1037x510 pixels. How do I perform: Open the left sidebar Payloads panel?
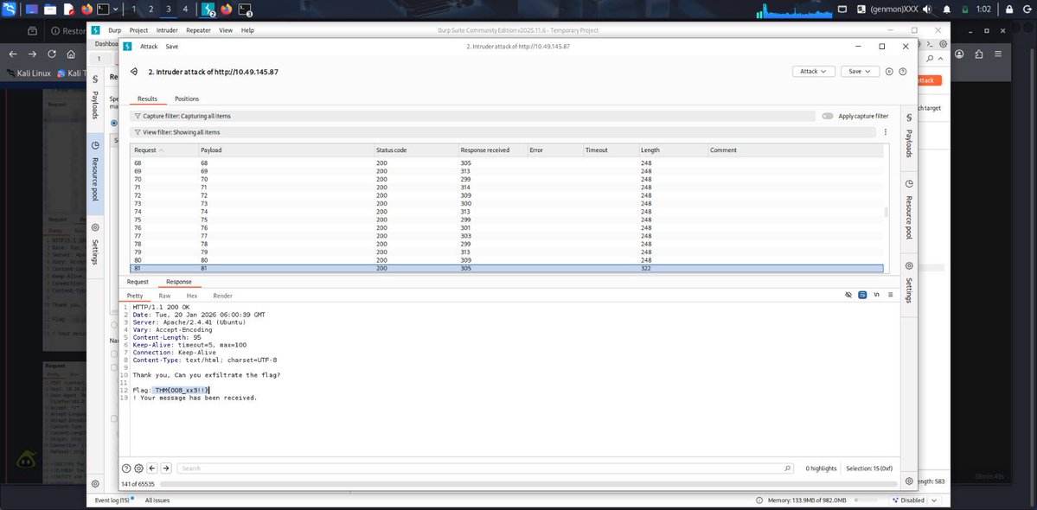(95, 99)
